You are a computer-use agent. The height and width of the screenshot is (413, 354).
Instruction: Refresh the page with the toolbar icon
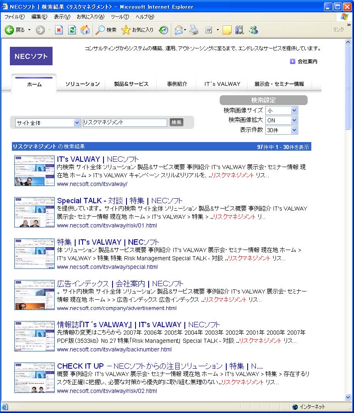[72, 30]
